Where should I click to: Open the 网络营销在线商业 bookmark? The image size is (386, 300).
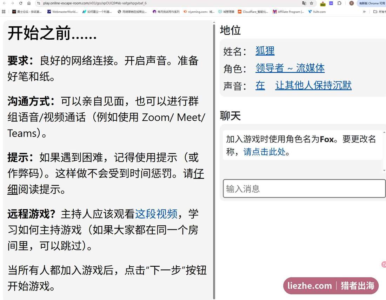[x=132, y=12]
